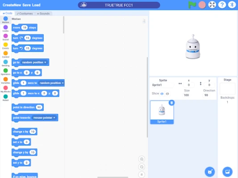Switch to the Costumes tab
The image size is (238, 178).
click(25, 14)
